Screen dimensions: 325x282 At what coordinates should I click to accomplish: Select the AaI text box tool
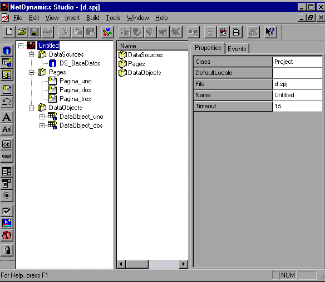(7, 129)
